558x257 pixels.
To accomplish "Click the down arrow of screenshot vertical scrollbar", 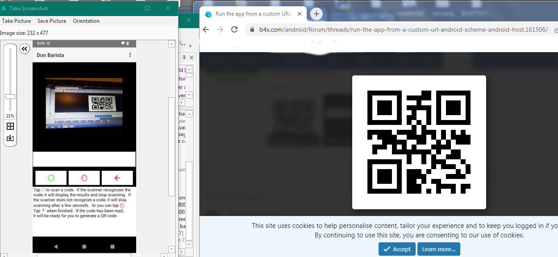I will pos(172,249).
